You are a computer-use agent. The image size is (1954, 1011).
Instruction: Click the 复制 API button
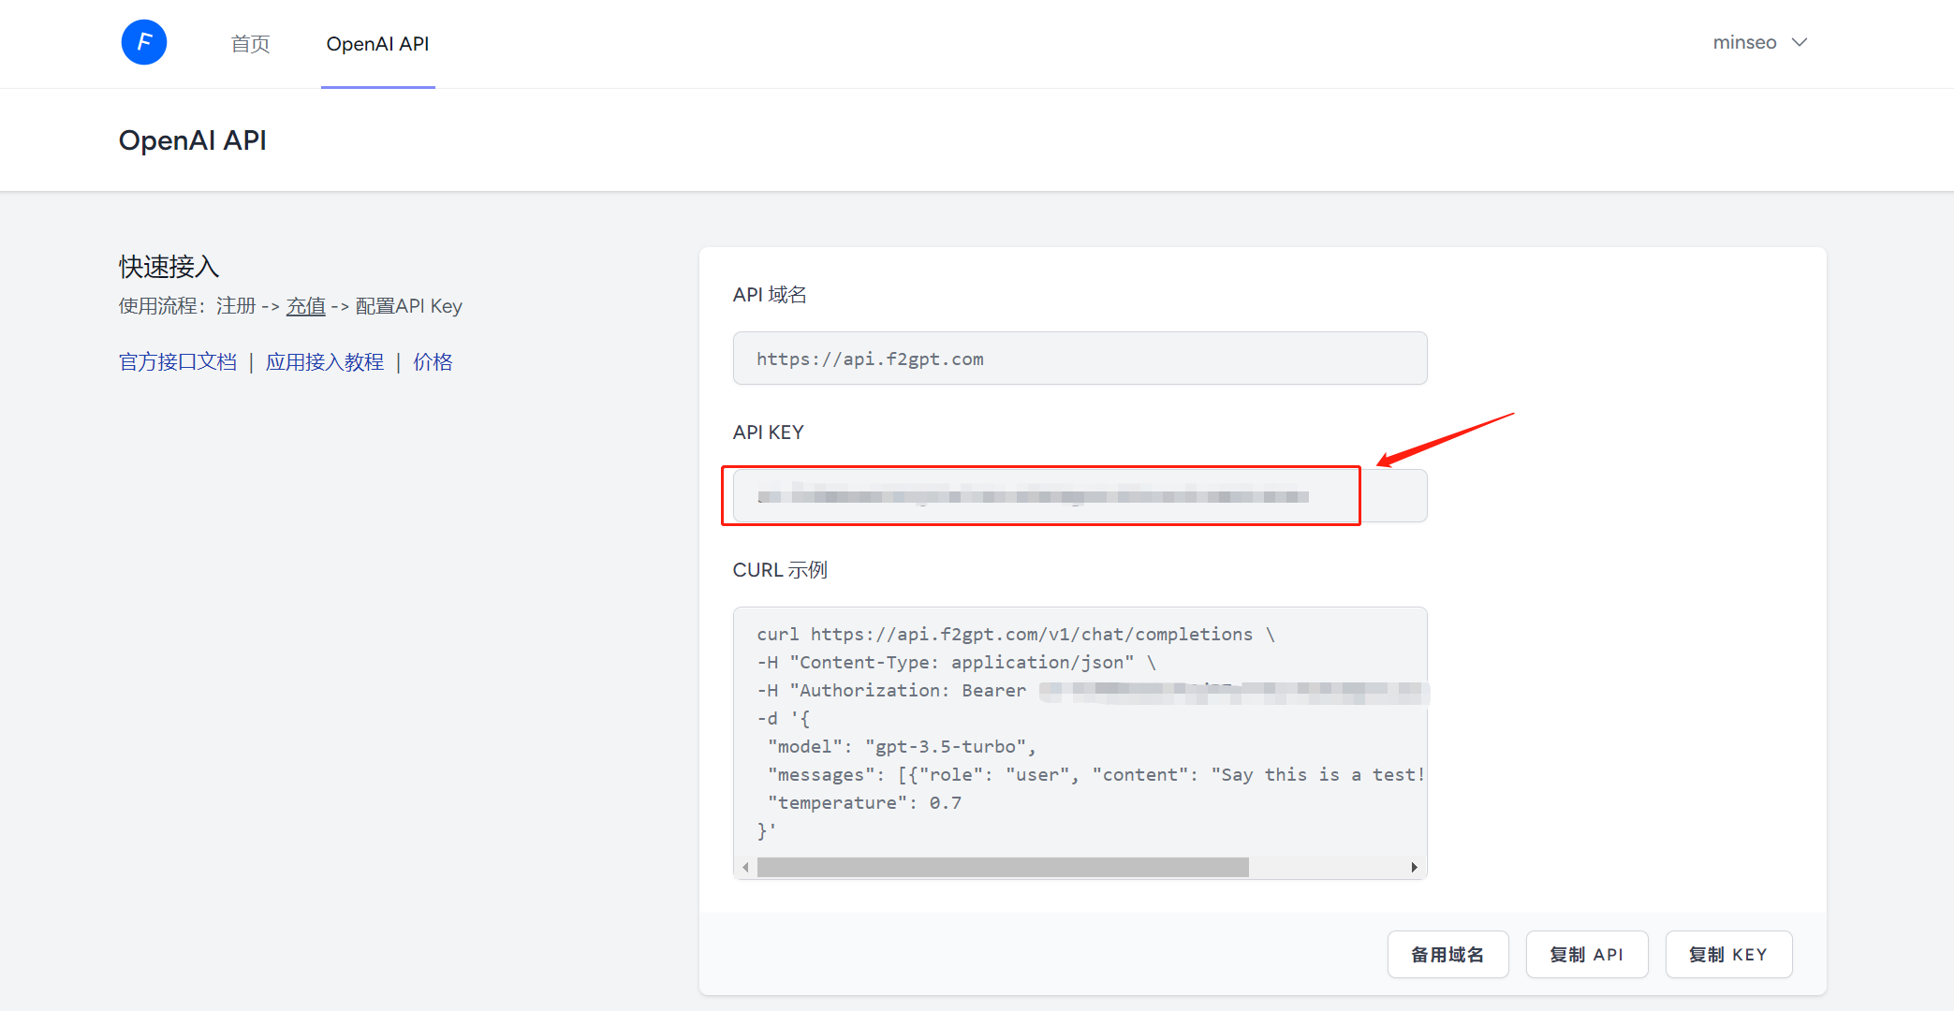click(x=1586, y=955)
